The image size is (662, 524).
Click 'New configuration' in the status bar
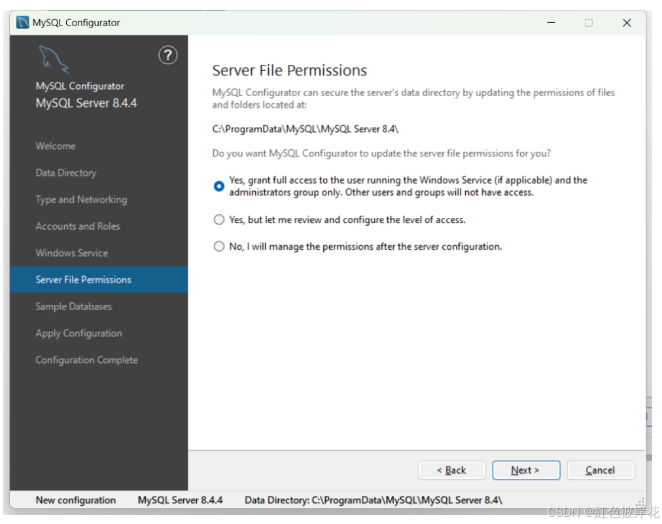pyautogui.click(x=76, y=500)
